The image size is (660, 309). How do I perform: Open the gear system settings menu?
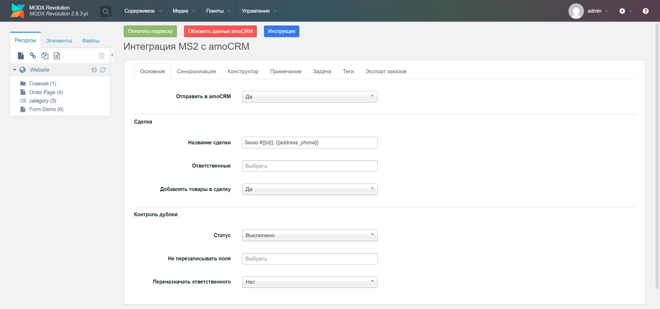click(x=622, y=11)
